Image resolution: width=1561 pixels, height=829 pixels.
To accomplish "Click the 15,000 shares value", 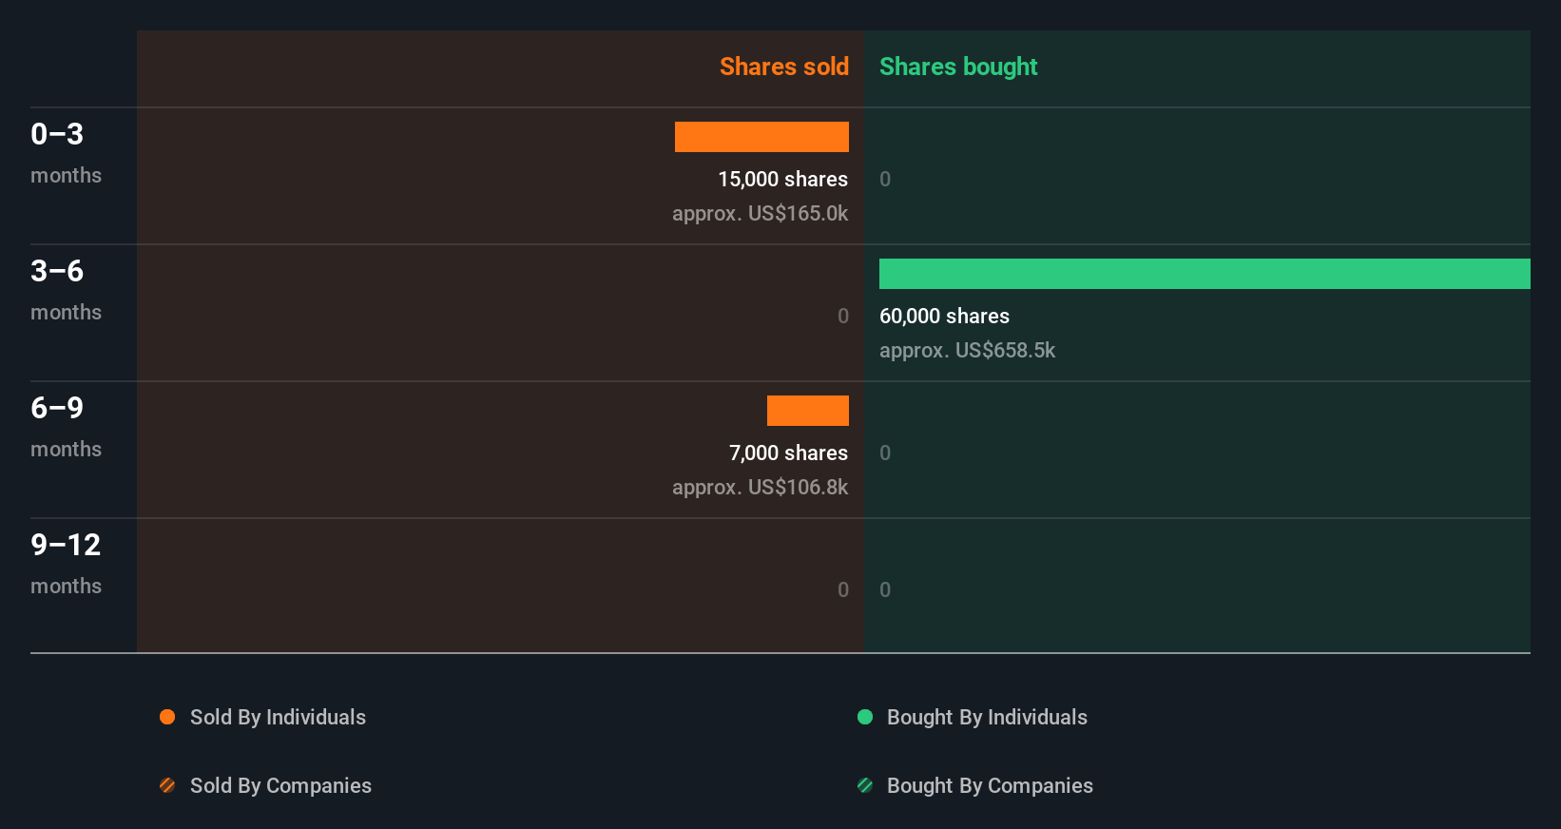I will pos(782,179).
